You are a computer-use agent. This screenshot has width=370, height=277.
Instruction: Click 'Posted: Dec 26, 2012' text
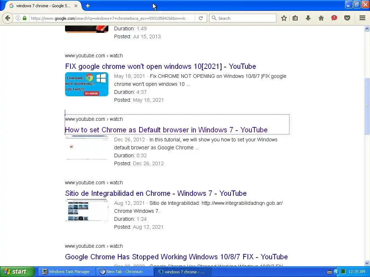(x=139, y=163)
